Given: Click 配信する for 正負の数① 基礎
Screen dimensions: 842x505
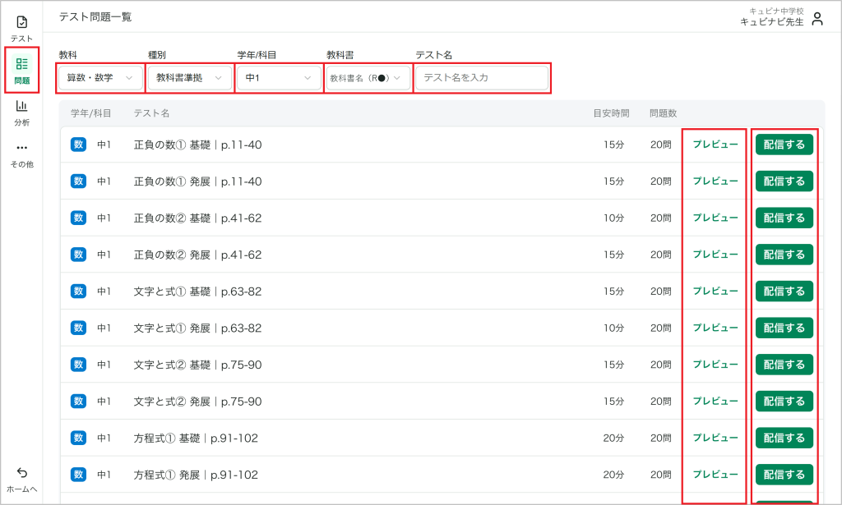Looking at the screenshot, I should [784, 145].
